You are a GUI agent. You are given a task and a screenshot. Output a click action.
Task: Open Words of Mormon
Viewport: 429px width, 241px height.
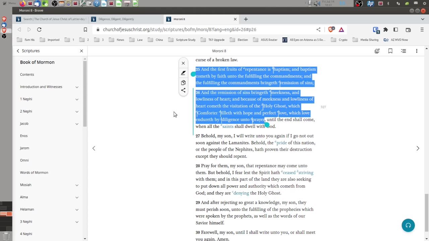tap(34, 173)
